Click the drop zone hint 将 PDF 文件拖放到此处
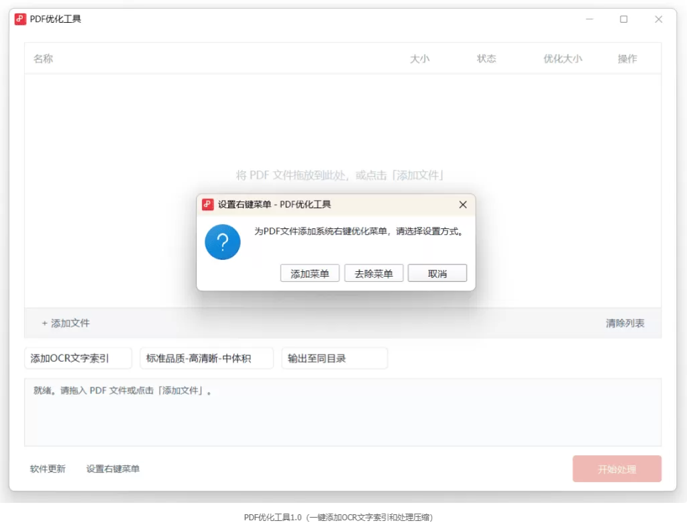 (x=291, y=175)
